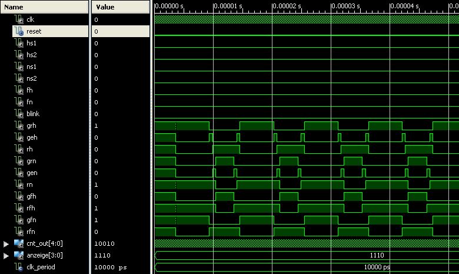Click the clk_period constant icon
Screen dimensions: 459x274
pyautogui.click(x=18, y=267)
